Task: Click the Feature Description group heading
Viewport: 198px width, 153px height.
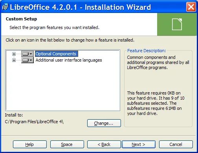Action: point(147,51)
